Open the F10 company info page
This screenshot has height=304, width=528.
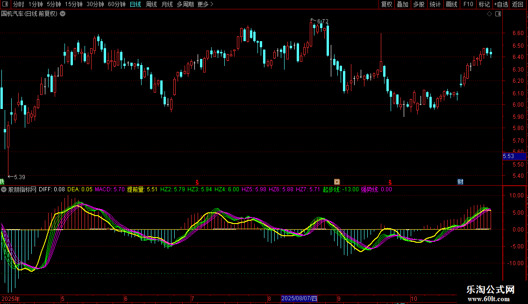[x=468, y=4]
